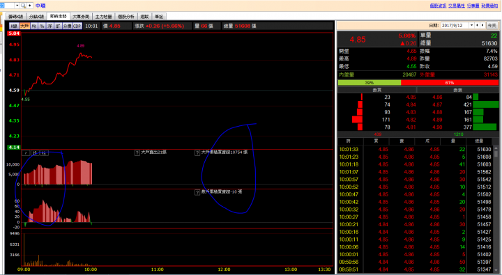Click the 外盤量 value 31143

[x=491, y=74]
